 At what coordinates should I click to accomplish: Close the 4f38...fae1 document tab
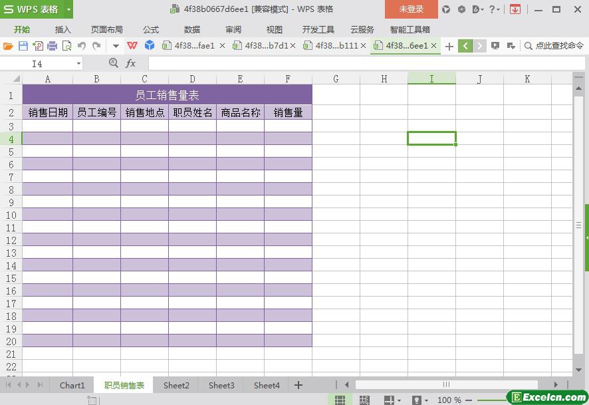tap(222, 46)
